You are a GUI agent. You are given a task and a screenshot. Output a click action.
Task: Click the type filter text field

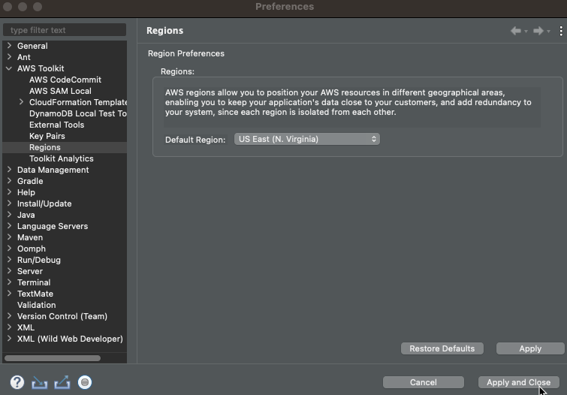[65, 30]
